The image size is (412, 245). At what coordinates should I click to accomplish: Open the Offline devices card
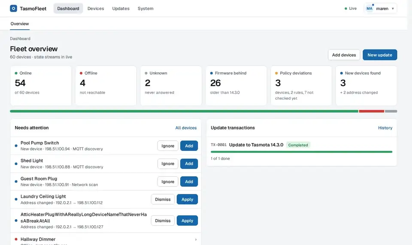point(106,86)
